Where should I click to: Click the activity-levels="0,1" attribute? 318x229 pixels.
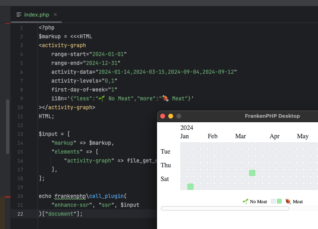tap(84, 81)
